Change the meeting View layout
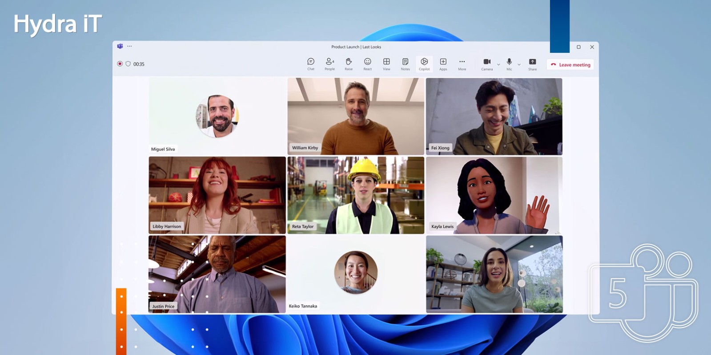This screenshot has height=355, width=711. tap(386, 63)
